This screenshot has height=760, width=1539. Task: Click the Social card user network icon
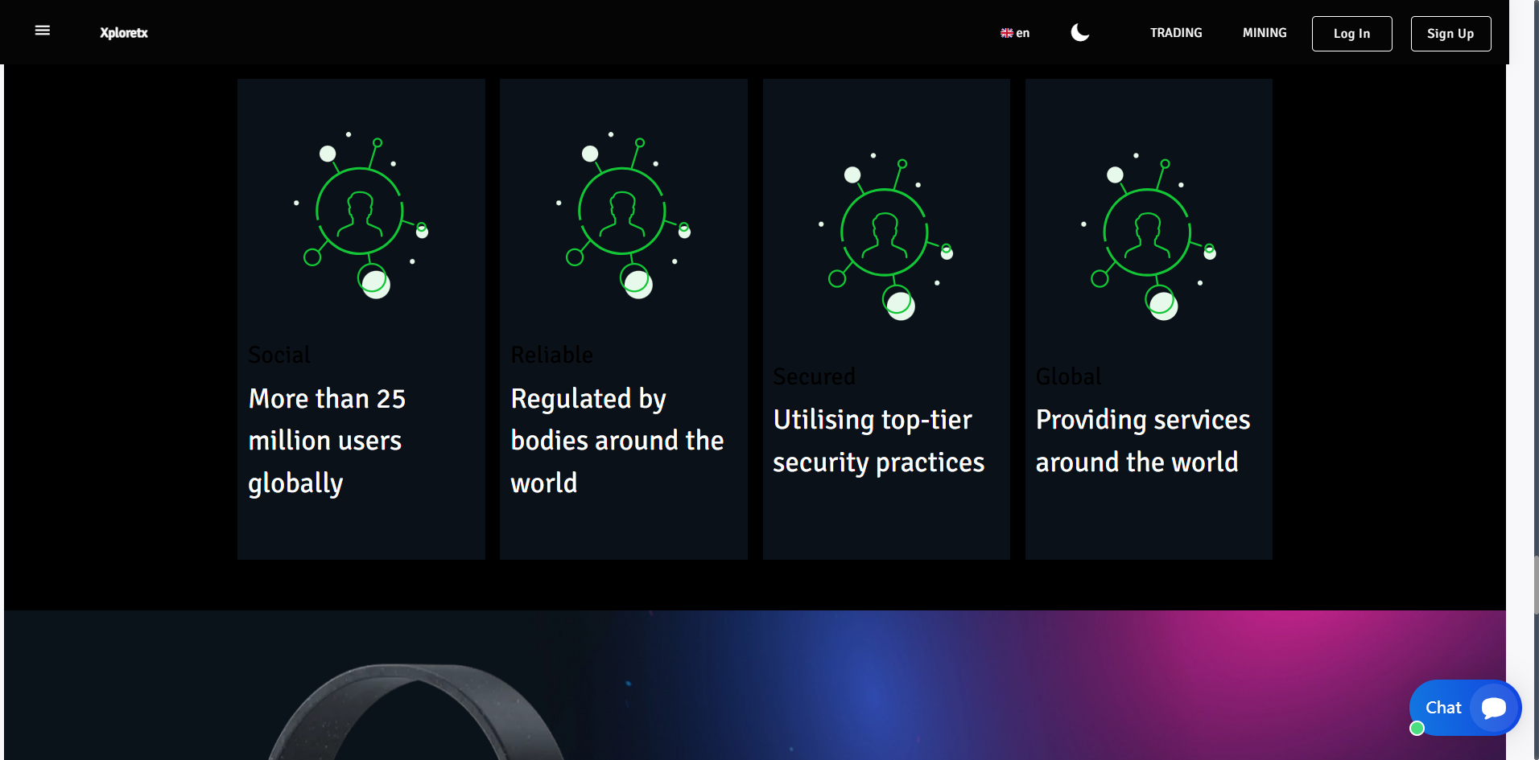(x=361, y=215)
